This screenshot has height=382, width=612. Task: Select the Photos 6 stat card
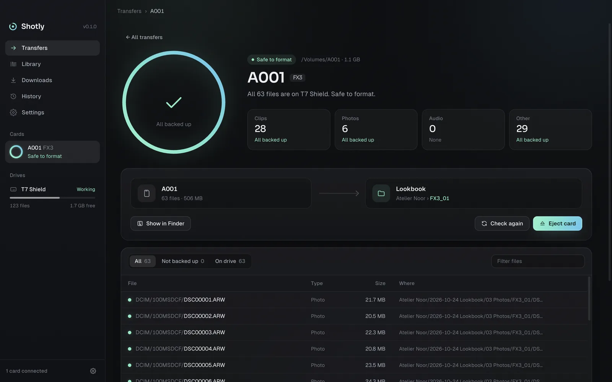(376, 129)
